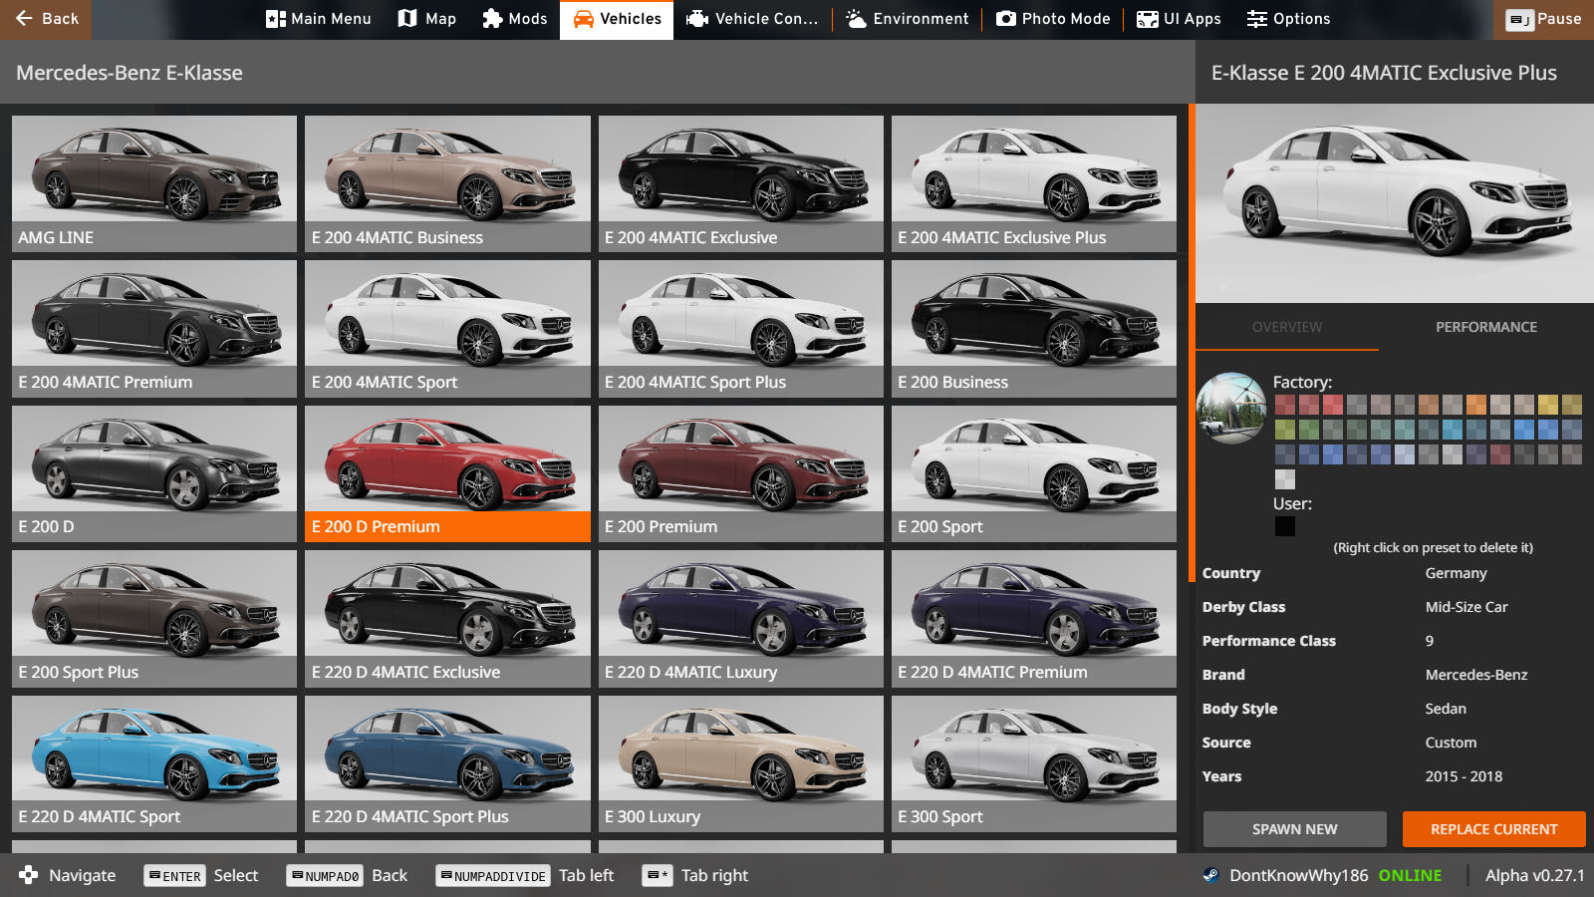The image size is (1594, 897).
Task: Click the Body Style value Sedan
Action: [1446, 709]
